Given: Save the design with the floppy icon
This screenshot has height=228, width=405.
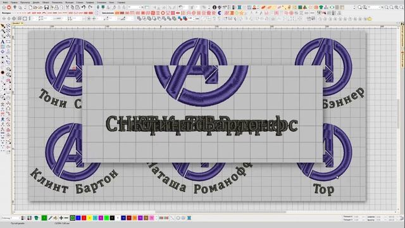Looking at the screenshot, I should pos(46,7).
